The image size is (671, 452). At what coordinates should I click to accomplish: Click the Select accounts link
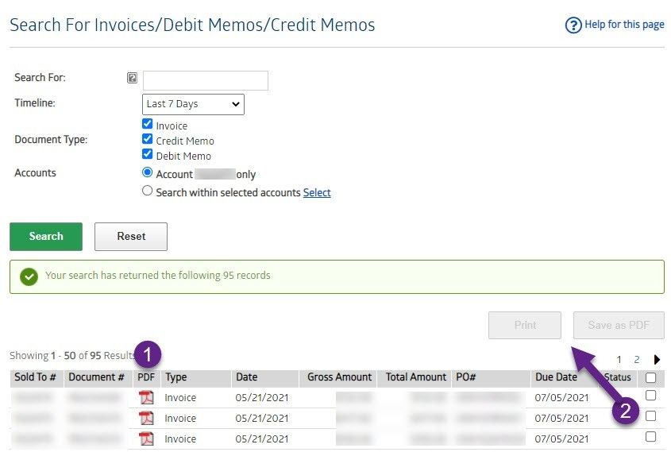coord(317,192)
